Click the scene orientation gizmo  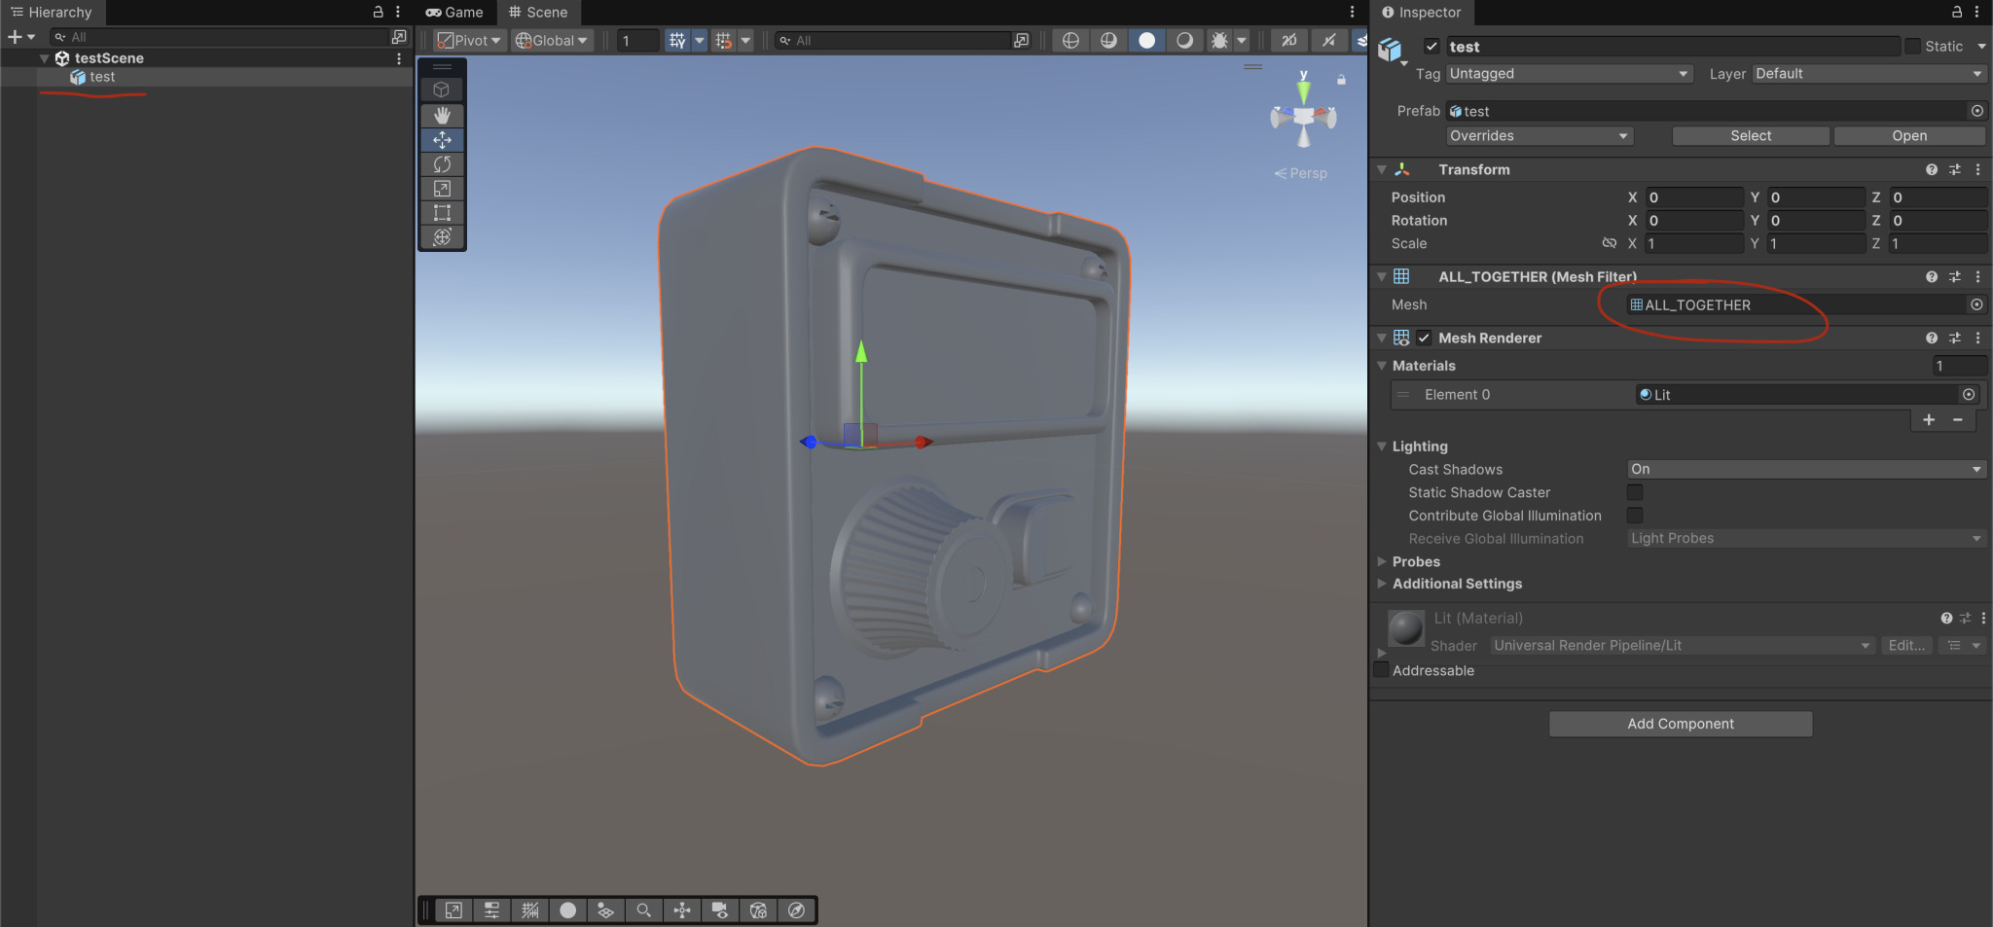(x=1303, y=117)
